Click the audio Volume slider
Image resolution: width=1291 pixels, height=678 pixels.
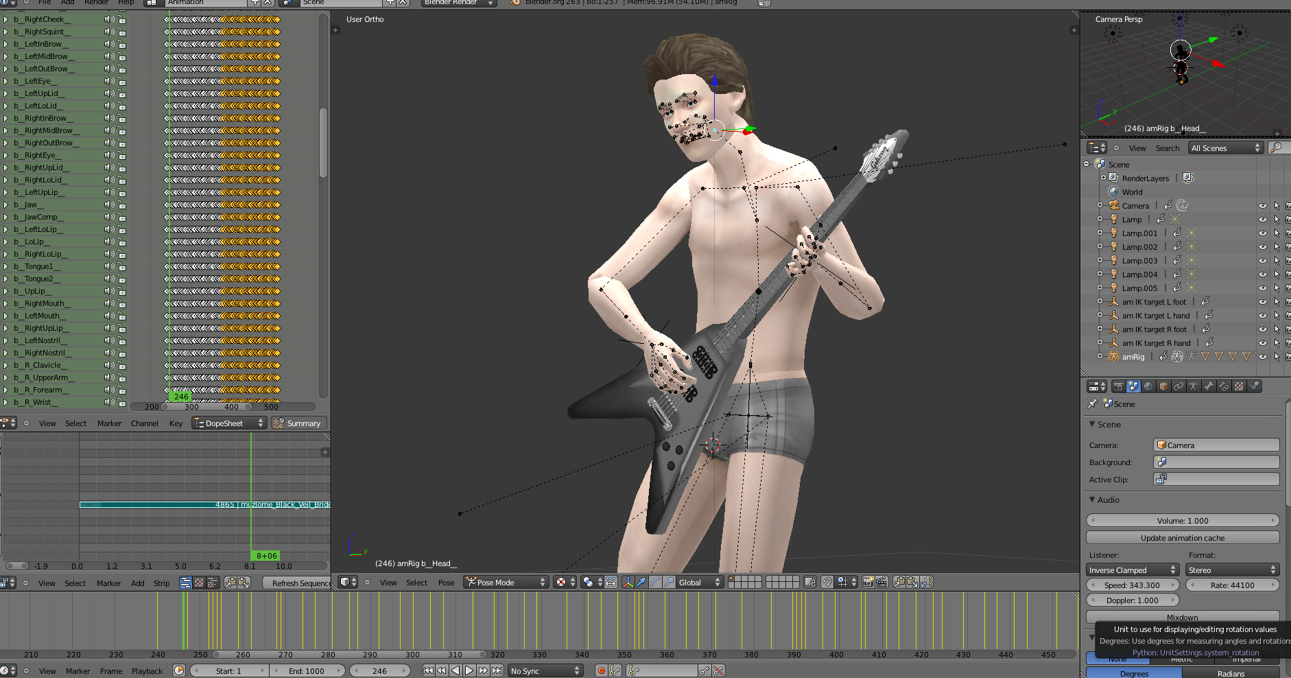pyautogui.click(x=1182, y=521)
